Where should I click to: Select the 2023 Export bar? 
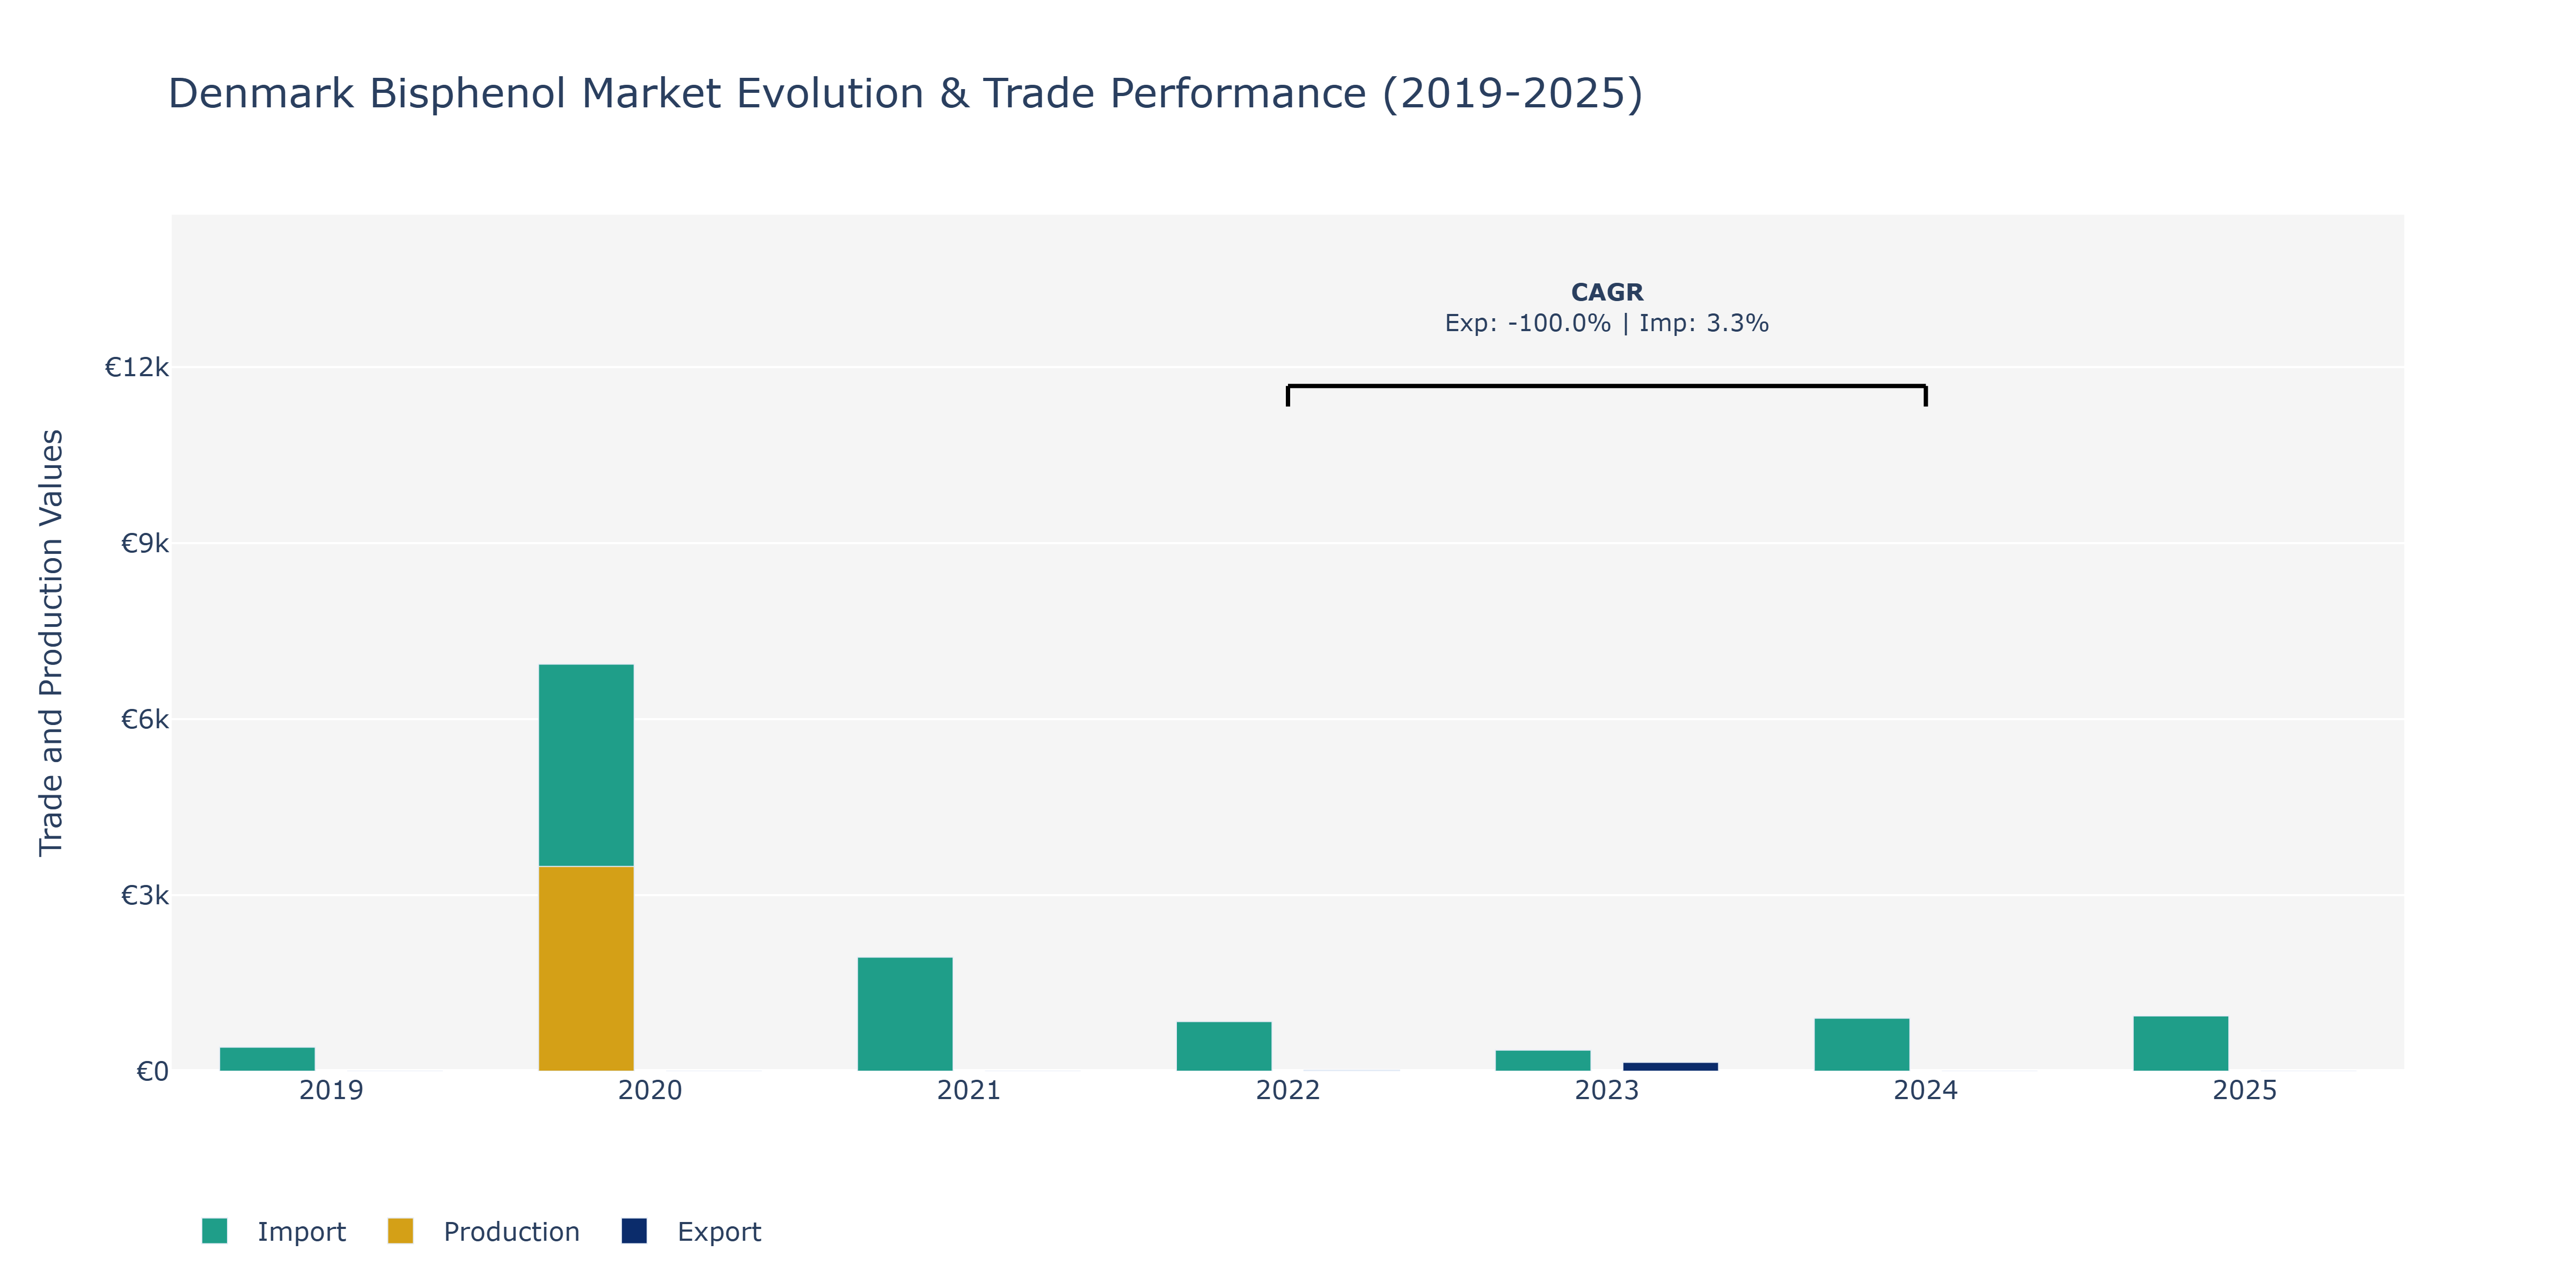coord(1670,1066)
